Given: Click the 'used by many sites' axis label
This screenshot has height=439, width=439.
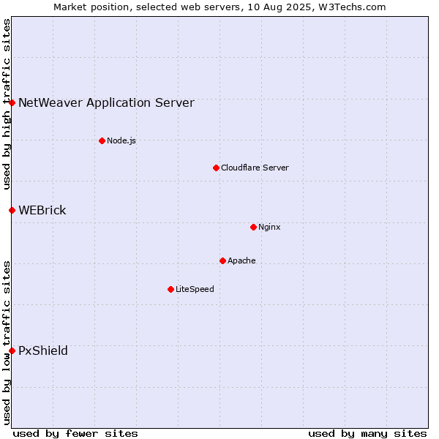Looking at the screenshot, I should [367, 434].
